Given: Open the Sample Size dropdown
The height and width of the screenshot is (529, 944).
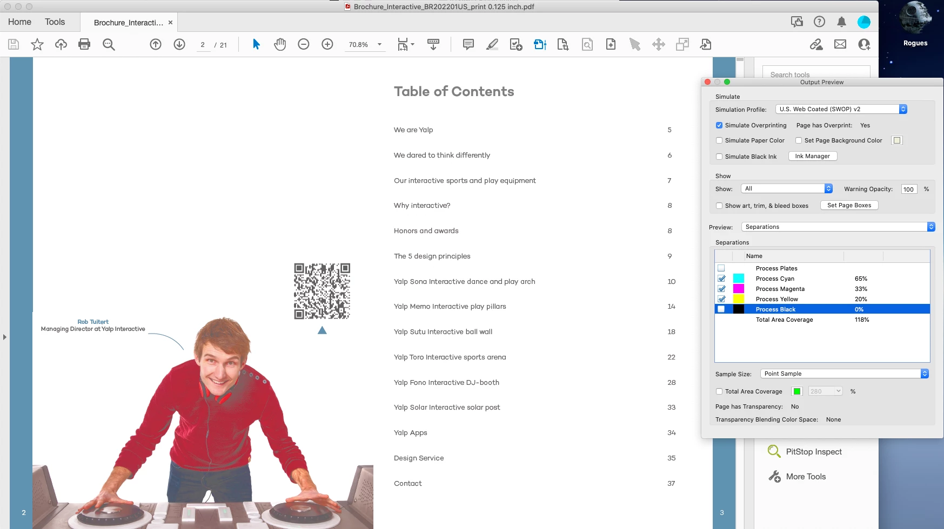Looking at the screenshot, I should pyautogui.click(x=844, y=374).
